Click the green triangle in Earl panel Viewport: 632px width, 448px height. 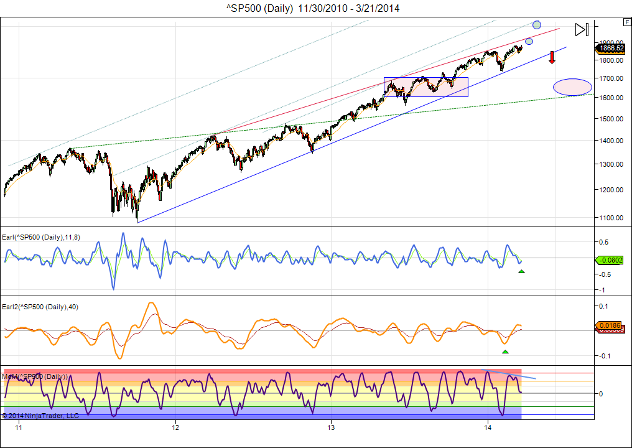[521, 272]
